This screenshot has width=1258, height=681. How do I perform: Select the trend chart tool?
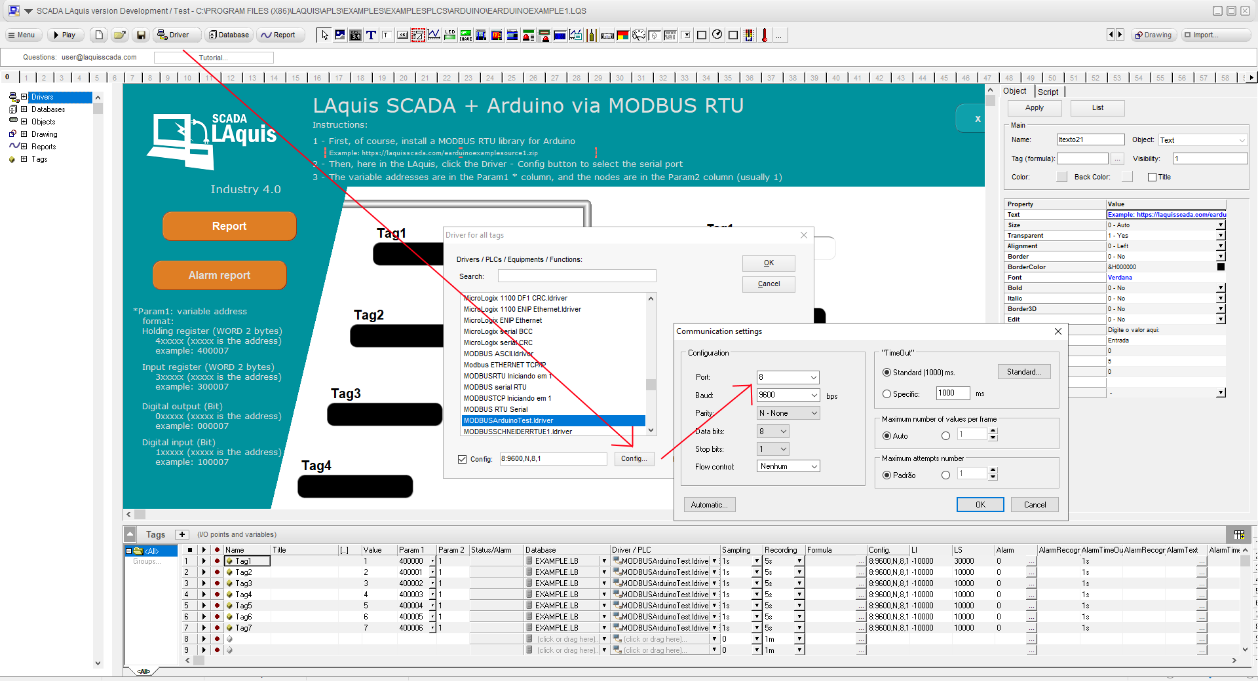pyautogui.click(x=434, y=35)
